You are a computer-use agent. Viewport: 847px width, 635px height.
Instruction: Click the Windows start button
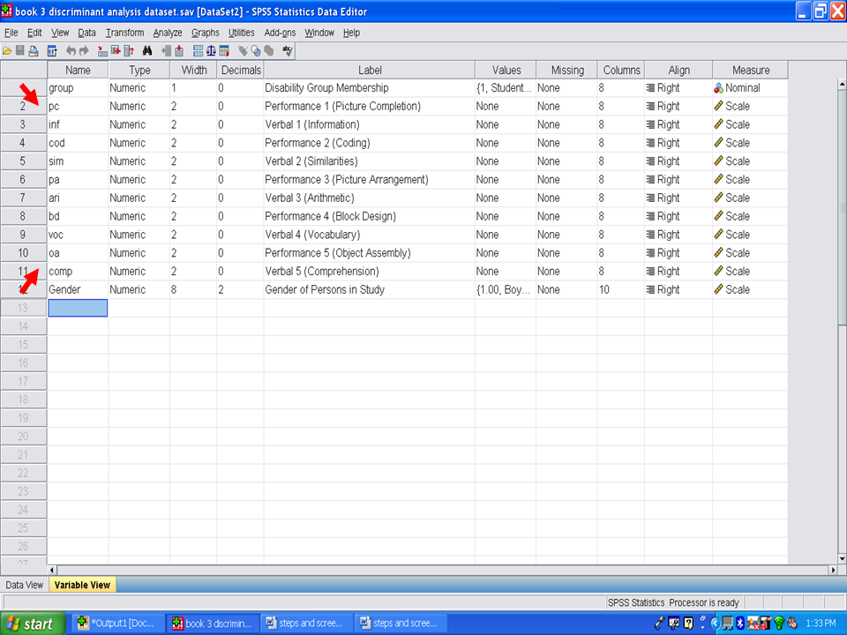(33, 624)
